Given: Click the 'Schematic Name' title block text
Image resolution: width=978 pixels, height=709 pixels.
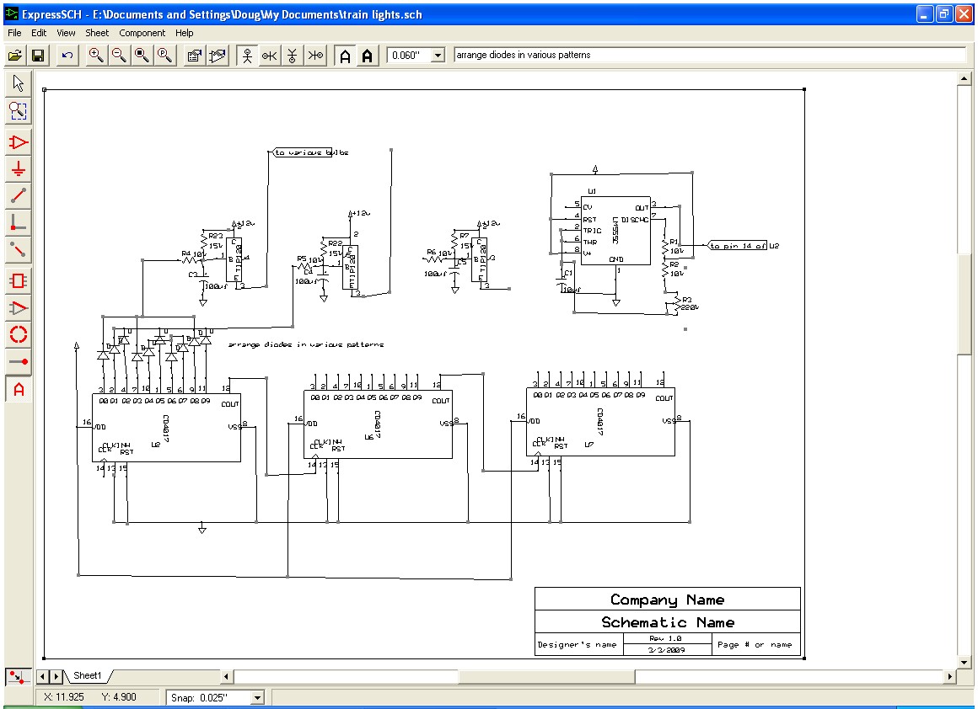Looking at the screenshot, I should (668, 621).
